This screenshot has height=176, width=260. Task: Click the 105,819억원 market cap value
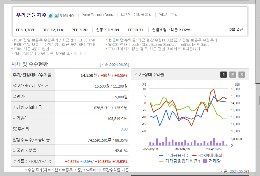click(117, 119)
